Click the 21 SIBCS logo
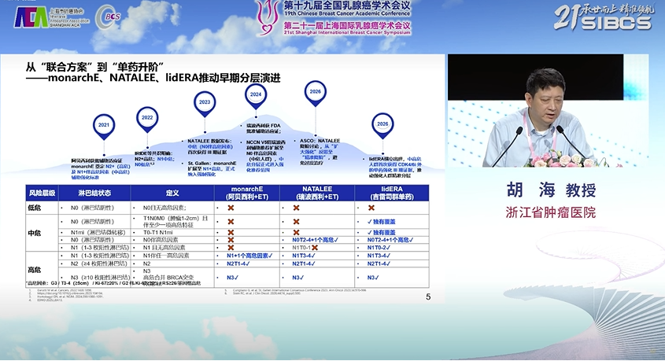 (x=604, y=18)
